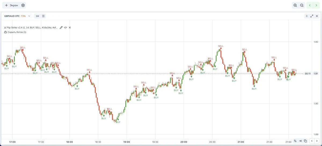Open the 1M timeframe selector
322x146 pixels.
pos(37,16)
